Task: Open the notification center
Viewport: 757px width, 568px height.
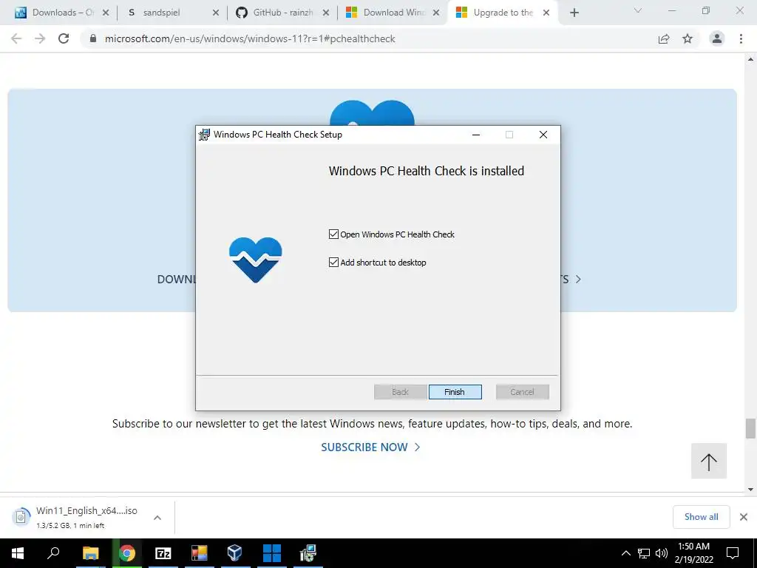Action: [x=733, y=553]
